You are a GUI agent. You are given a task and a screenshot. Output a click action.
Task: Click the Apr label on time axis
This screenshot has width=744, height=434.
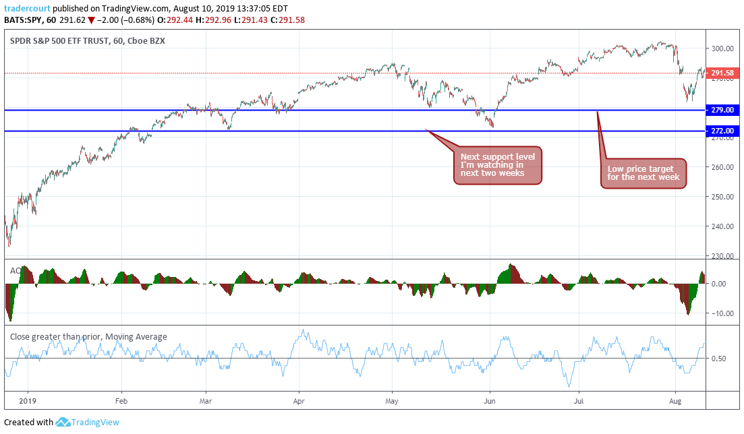(x=298, y=401)
